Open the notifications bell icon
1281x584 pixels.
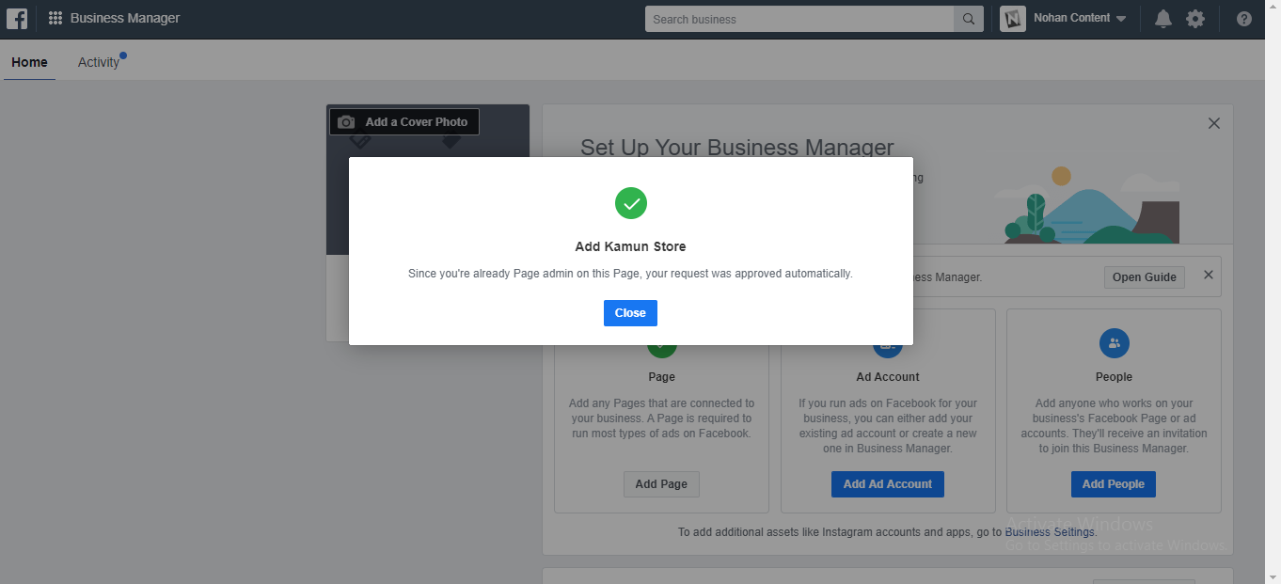(x=1163, y=19)
